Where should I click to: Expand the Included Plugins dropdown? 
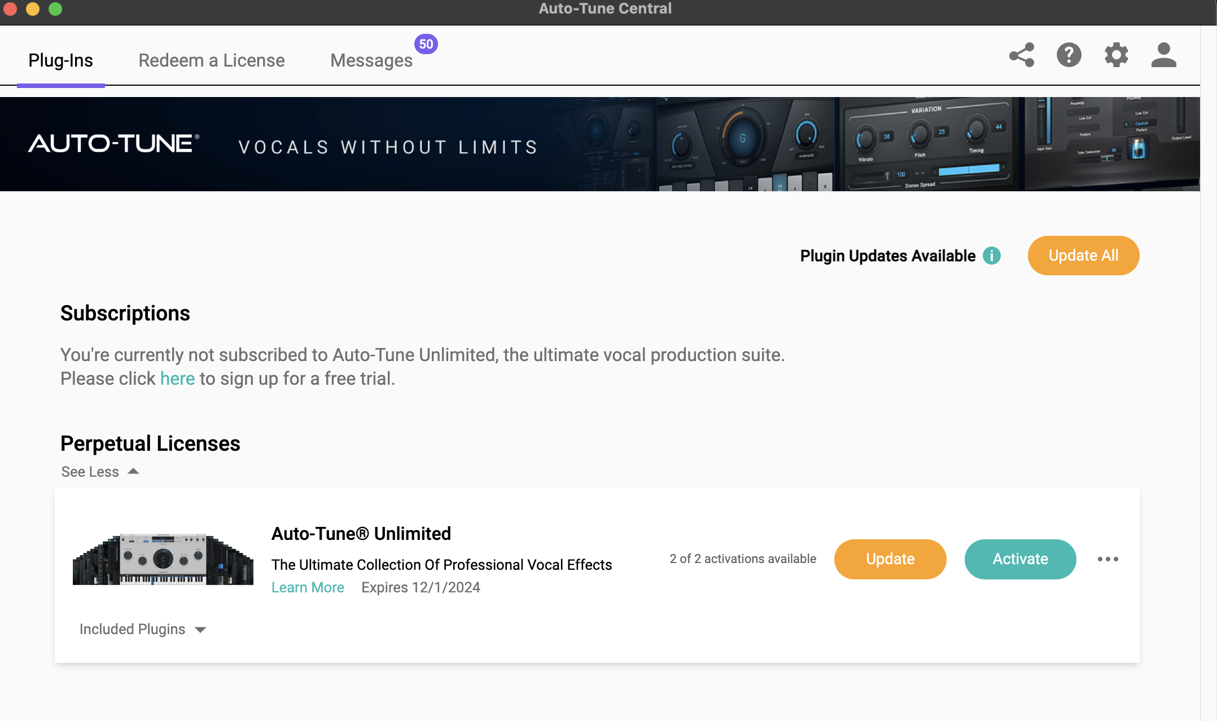(x=133, y=629)
